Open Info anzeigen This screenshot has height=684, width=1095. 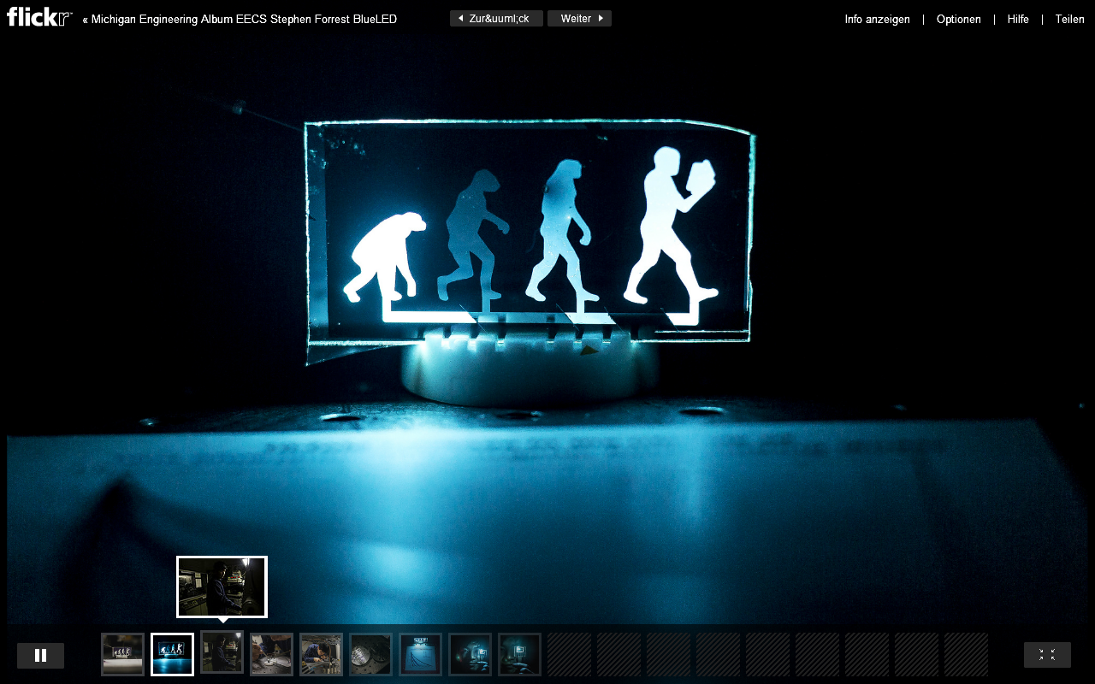coord(877,19)
